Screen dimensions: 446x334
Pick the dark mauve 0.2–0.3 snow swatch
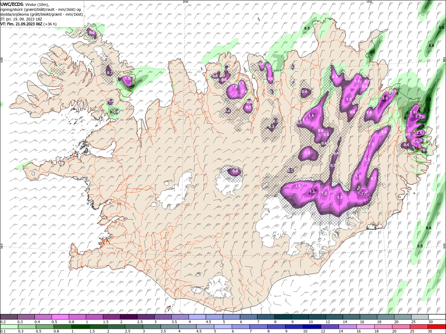(x=9, y=317)
